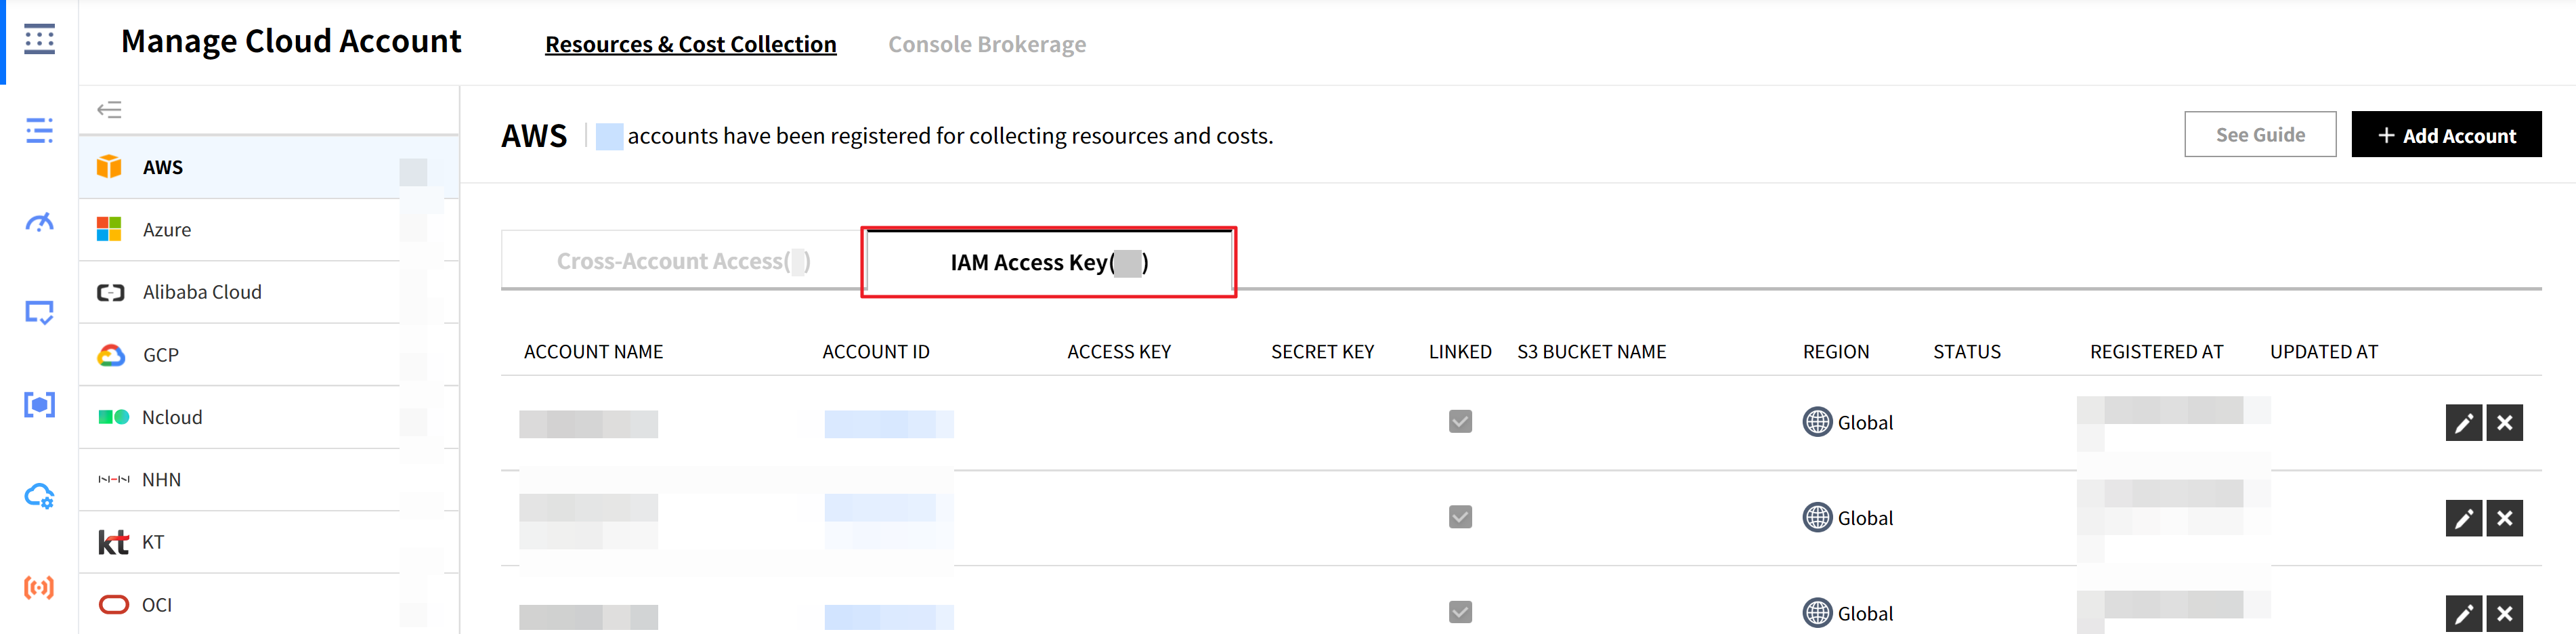The height and width of the screenshot is (634, 2576).
Task: Open the cloud settings sidebar icon
Action: point(39,496)
